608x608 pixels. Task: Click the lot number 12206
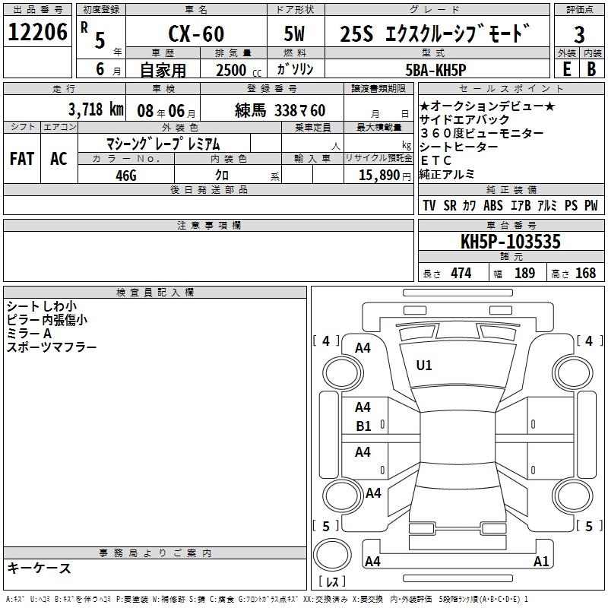point(36,33)
